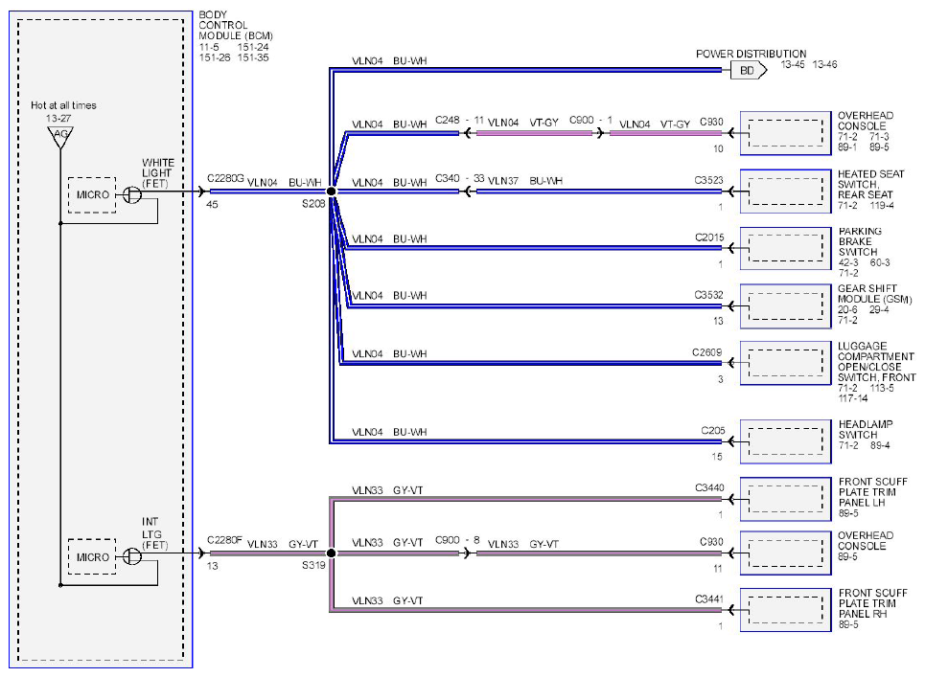Screen dimensions: 925x677
Task: Click the HEATED SEAT SWITCH, REAR SEAT label
Action: (x=870, y=185)
